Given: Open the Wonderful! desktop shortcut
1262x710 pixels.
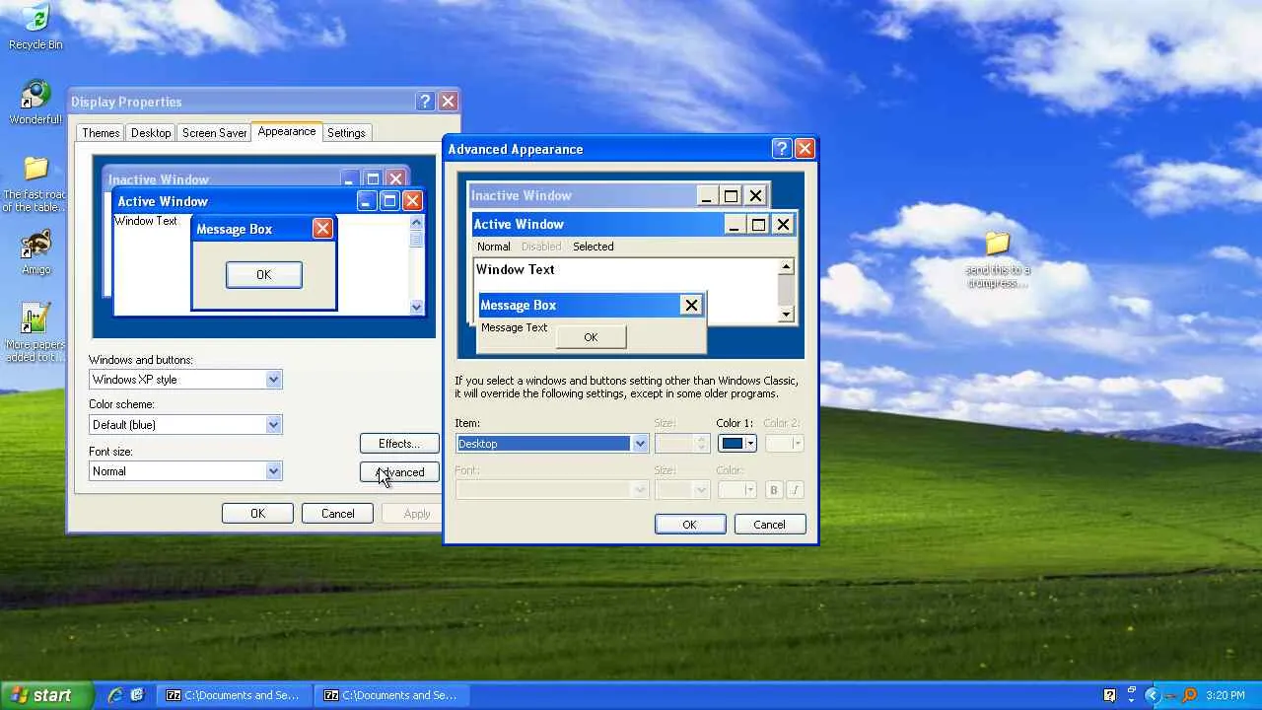Looking at the screenshot, I should (x=35, y=102).
